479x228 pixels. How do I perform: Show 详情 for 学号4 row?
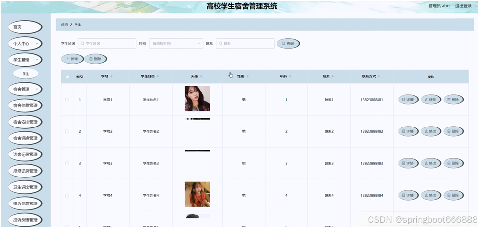(x=408, y=195)
